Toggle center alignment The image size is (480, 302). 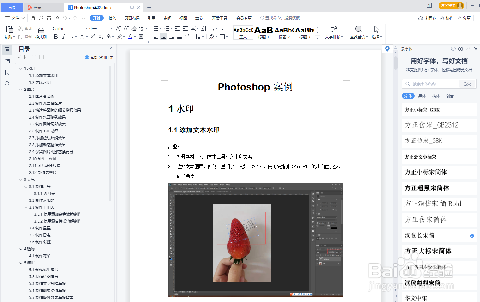click(164, 37)
